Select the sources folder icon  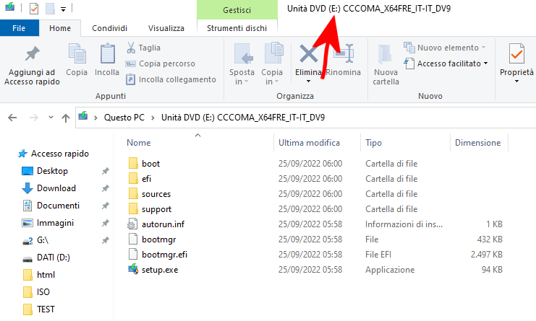[133, 193]
